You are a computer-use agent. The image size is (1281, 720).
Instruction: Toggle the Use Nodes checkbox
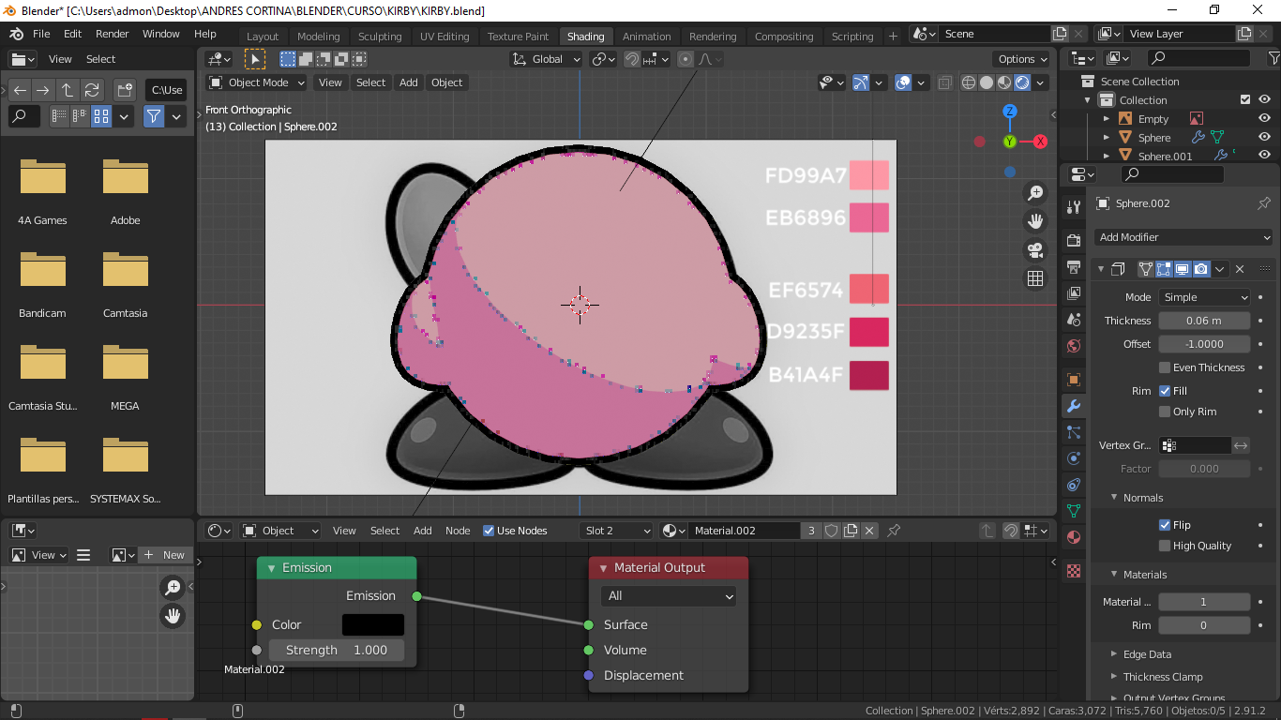point(489,531)
